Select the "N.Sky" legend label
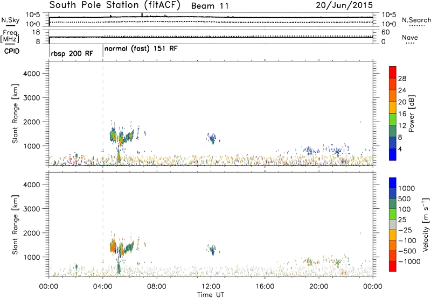The width and height of the screenshot is (431, 298). (x=10, y=20)
